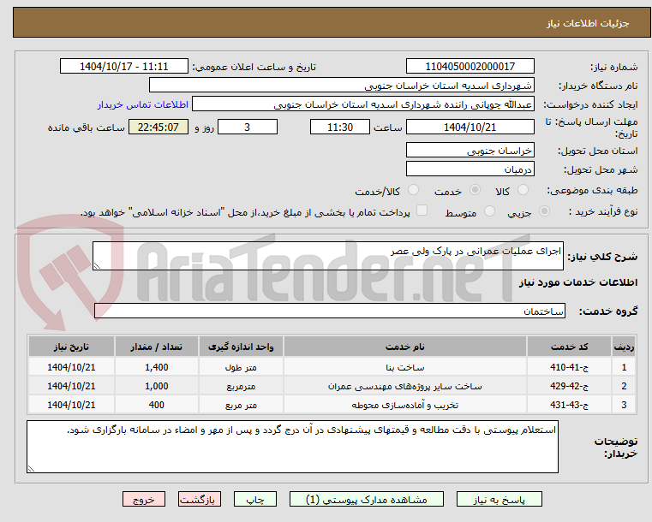The image size is (652, 522).
Task: Click the شرح کلی نیاز text area
Action: [327, 256]
